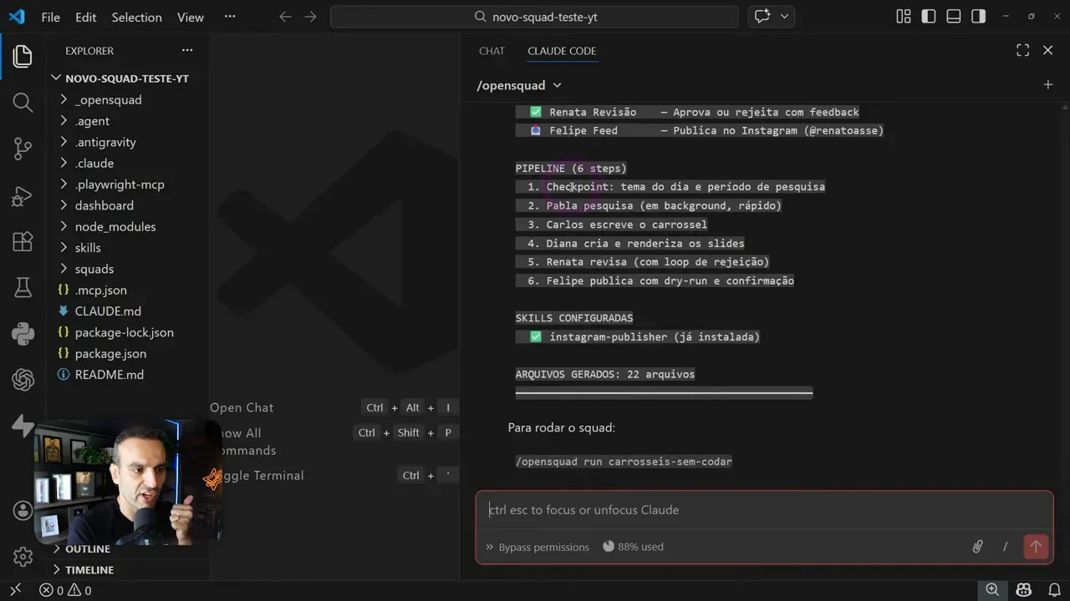The image size is (1070, 601).
Task: Switch to the CHAT tab
Action: (492, 51)
